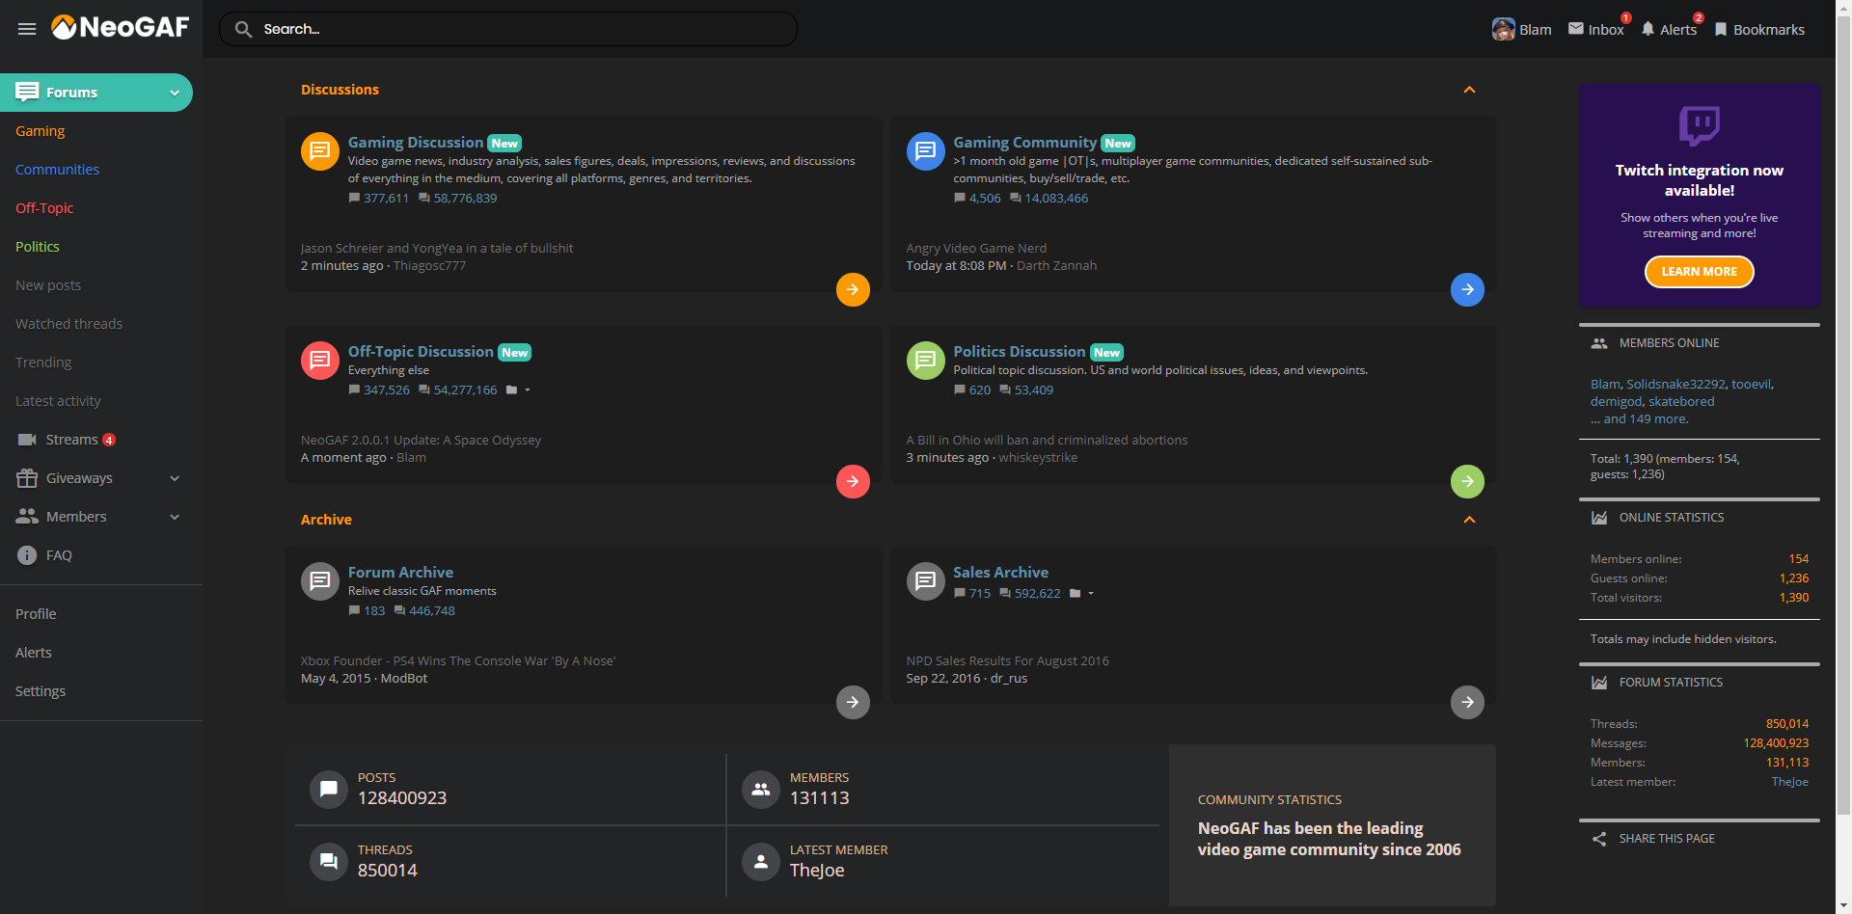Open Off-Topic Discussion sub-forums dropdown

(518, 390)
